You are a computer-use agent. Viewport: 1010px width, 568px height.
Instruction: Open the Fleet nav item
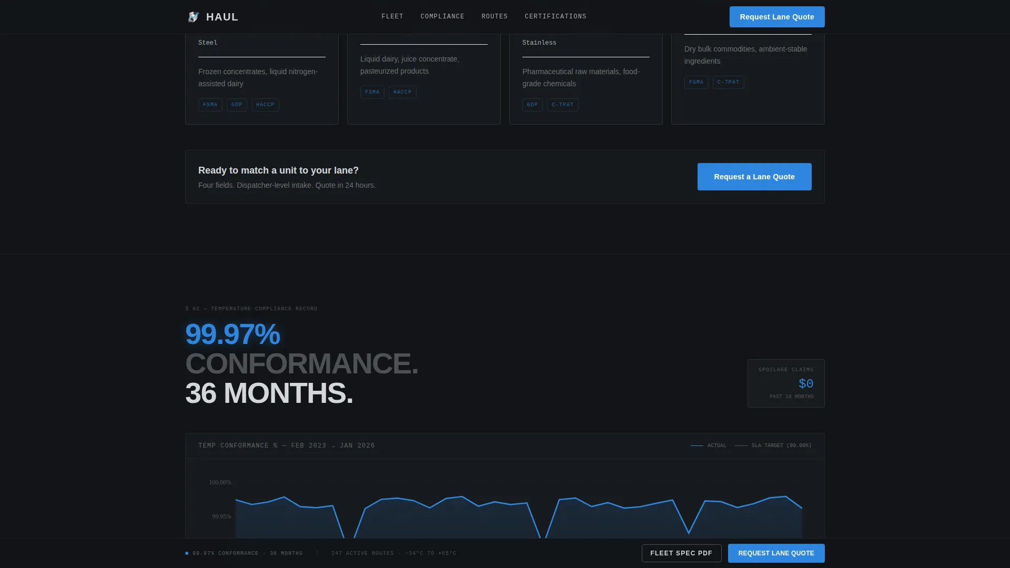coord(392,17)
